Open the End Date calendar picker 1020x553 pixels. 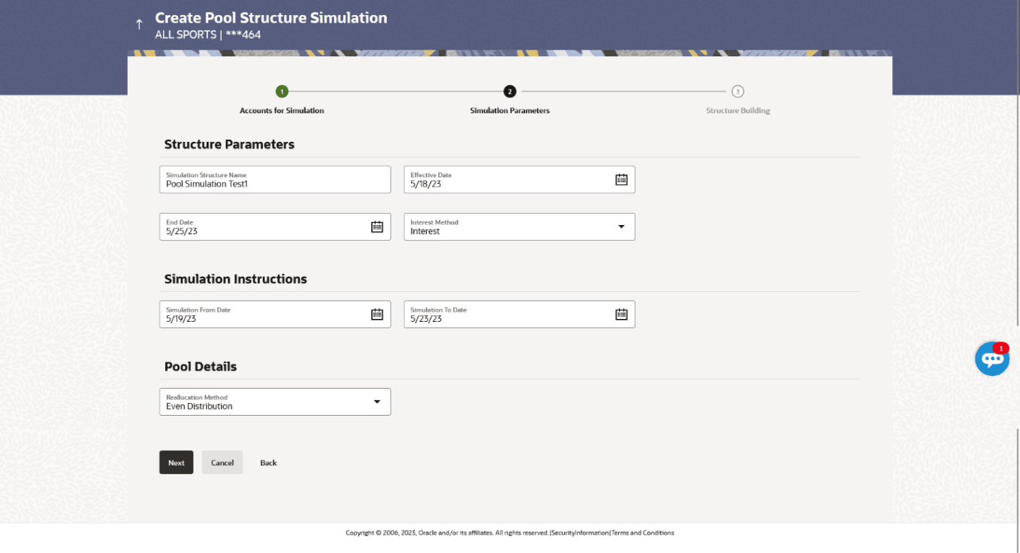pyautogui.click(x=377, y=227)
